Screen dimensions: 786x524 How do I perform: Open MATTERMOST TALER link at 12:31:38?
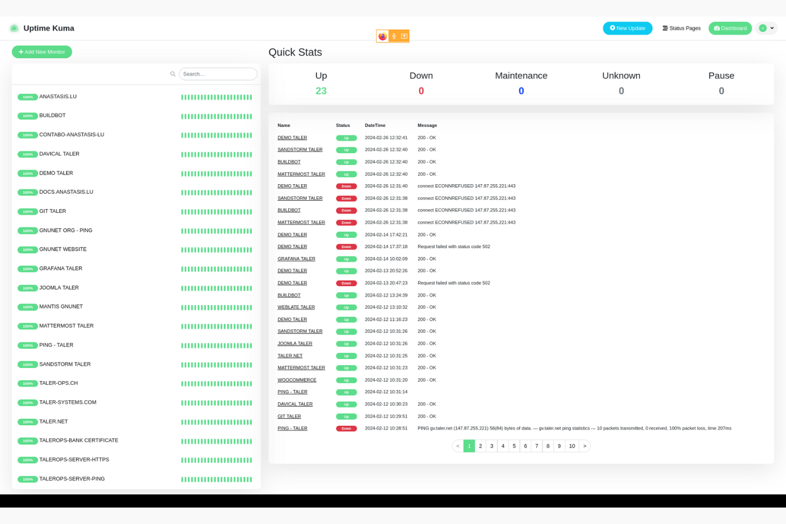301,222
